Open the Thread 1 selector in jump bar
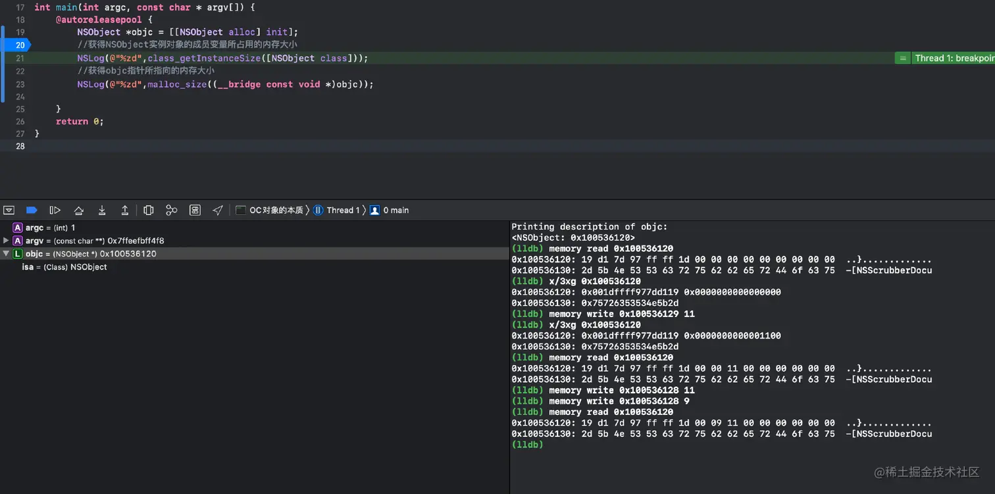The height and width of the screenshot is (494, 995). [x=337, y=210]
